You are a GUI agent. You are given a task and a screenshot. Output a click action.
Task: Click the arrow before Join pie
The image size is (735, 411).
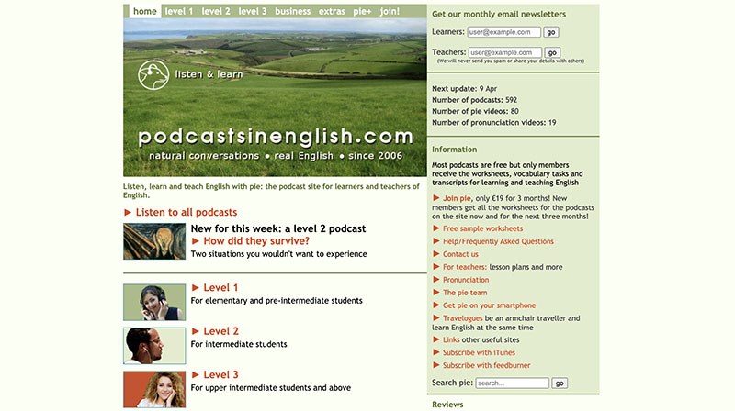[436, 198]
